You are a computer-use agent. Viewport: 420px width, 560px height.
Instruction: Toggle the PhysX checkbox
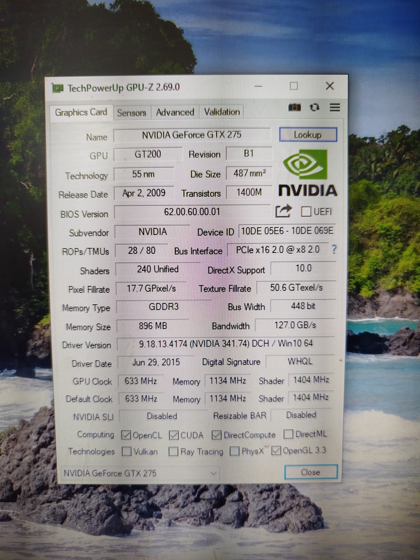(x=234, y=451)
